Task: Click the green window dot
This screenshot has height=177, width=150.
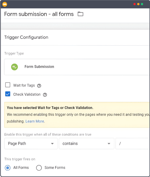Action: pos(142,4)
